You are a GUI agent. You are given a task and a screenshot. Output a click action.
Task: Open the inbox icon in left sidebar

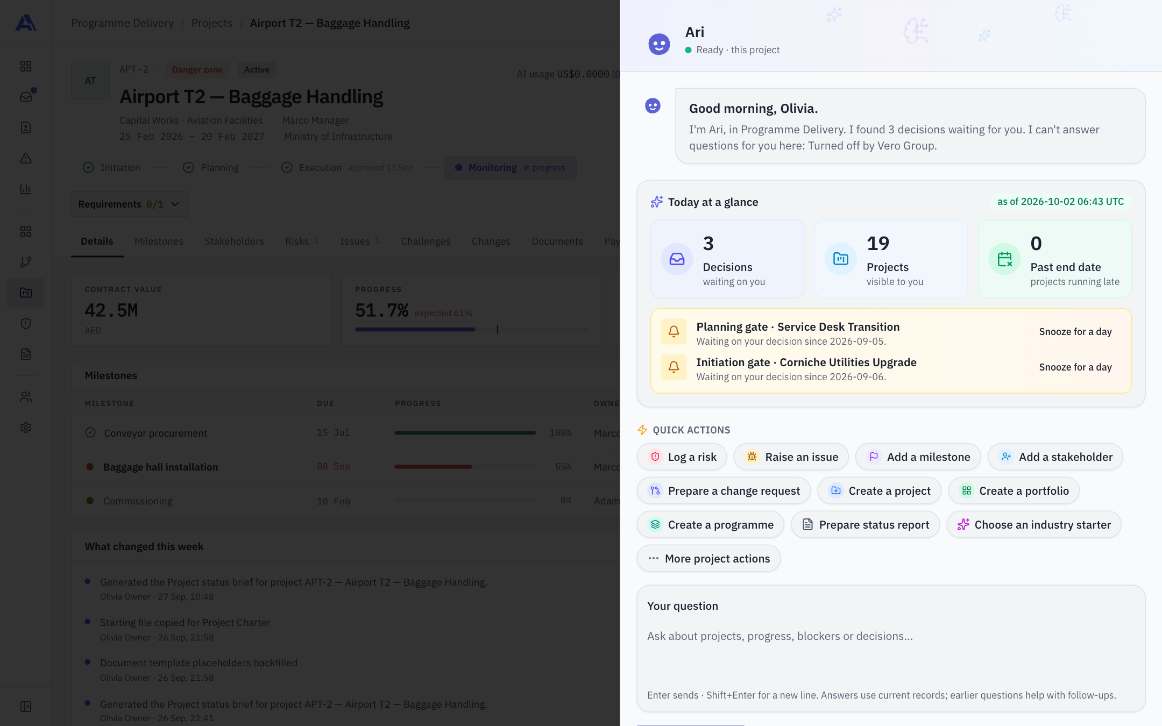pyautogui.click(x=26, y=97)
